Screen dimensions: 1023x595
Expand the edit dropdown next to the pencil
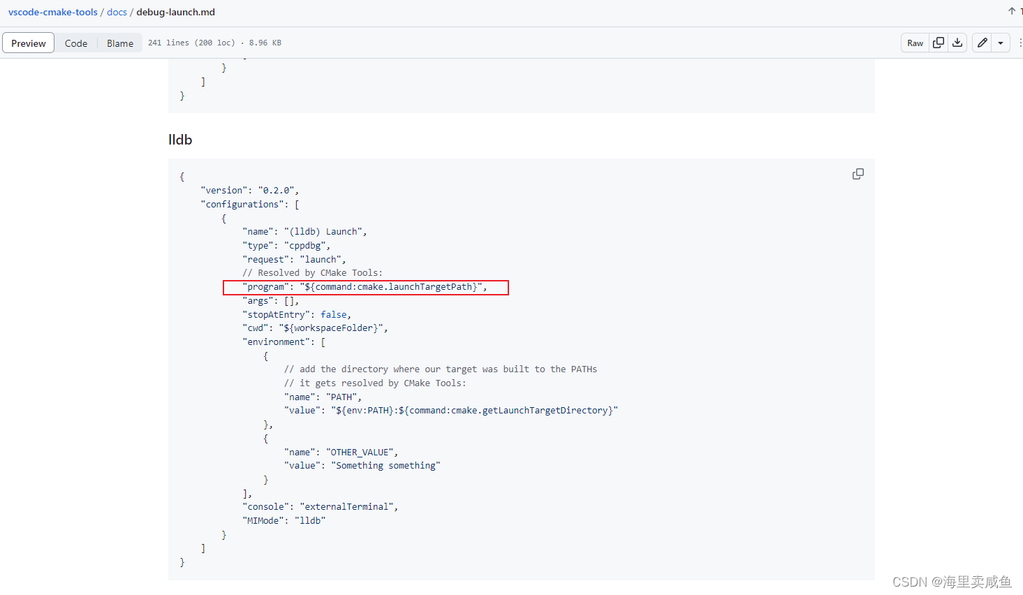[1000, 43]
